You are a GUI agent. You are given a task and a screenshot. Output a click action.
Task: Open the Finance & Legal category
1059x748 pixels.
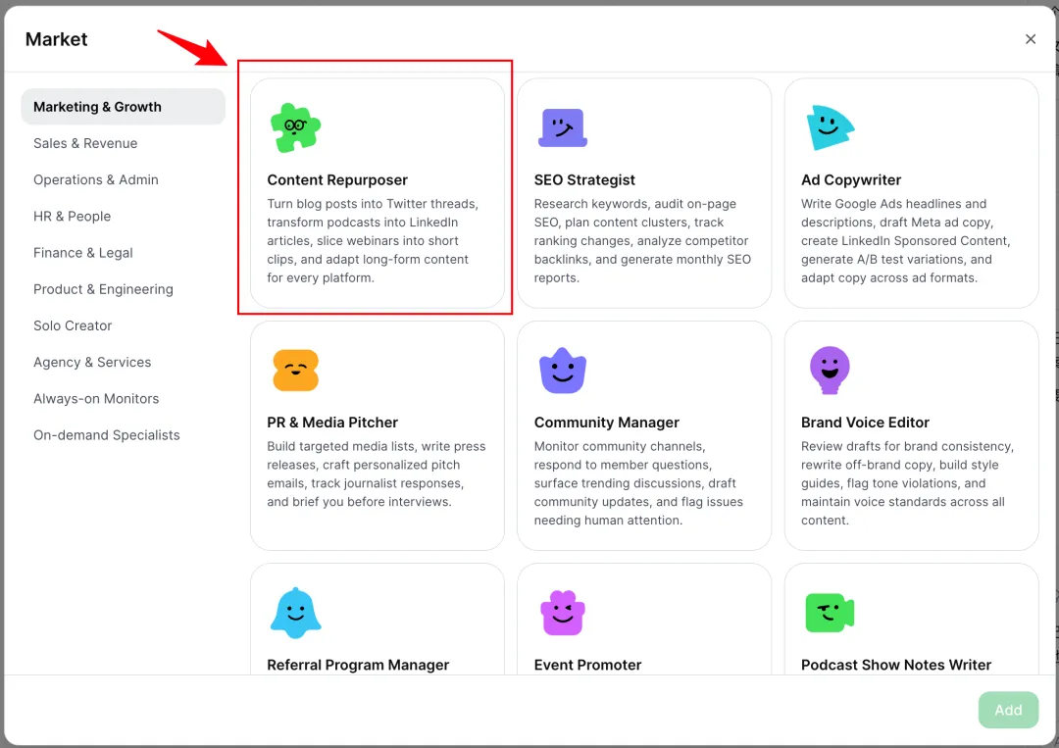pos(83,252)
